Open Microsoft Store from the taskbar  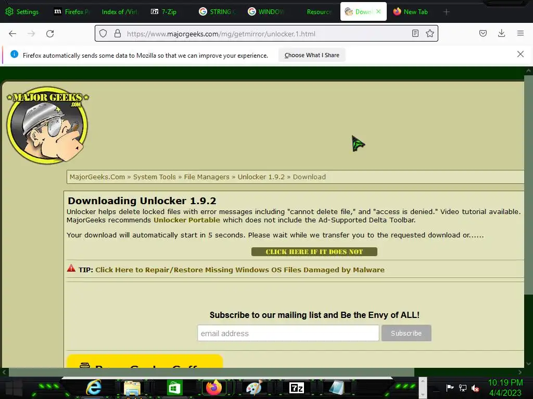174,388
